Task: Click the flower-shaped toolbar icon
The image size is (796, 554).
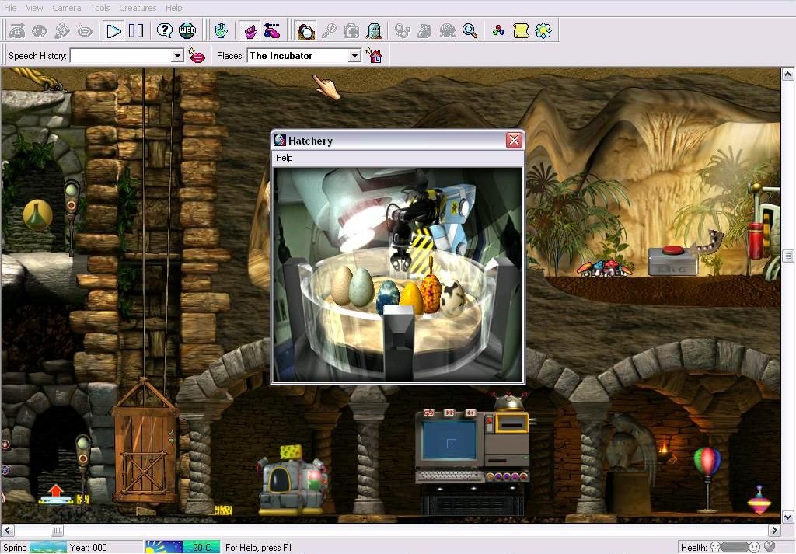Action: pos(543,31)
